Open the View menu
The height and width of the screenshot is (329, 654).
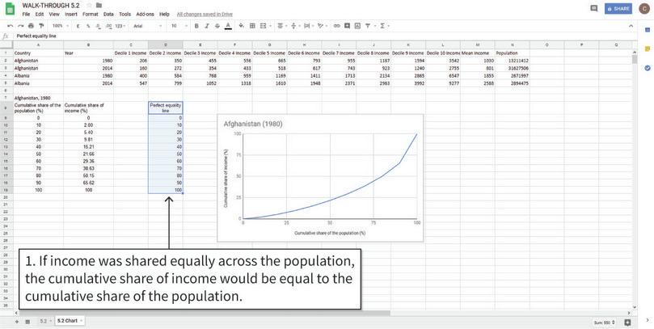pyautogui.click(x=54, y=15)
